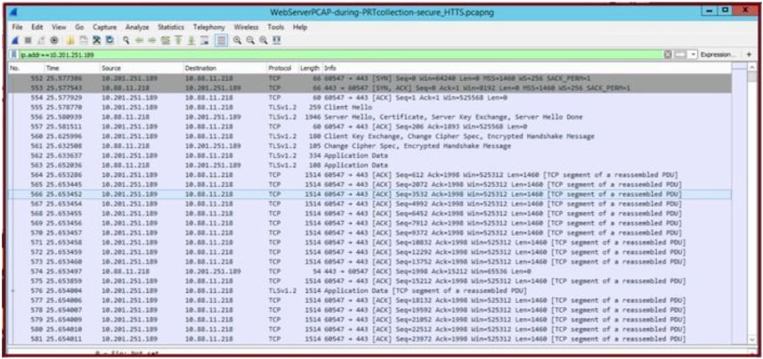The height and width of the screenshot is (359, 763).
Task: Close this capture file
Action: (97, 40)
